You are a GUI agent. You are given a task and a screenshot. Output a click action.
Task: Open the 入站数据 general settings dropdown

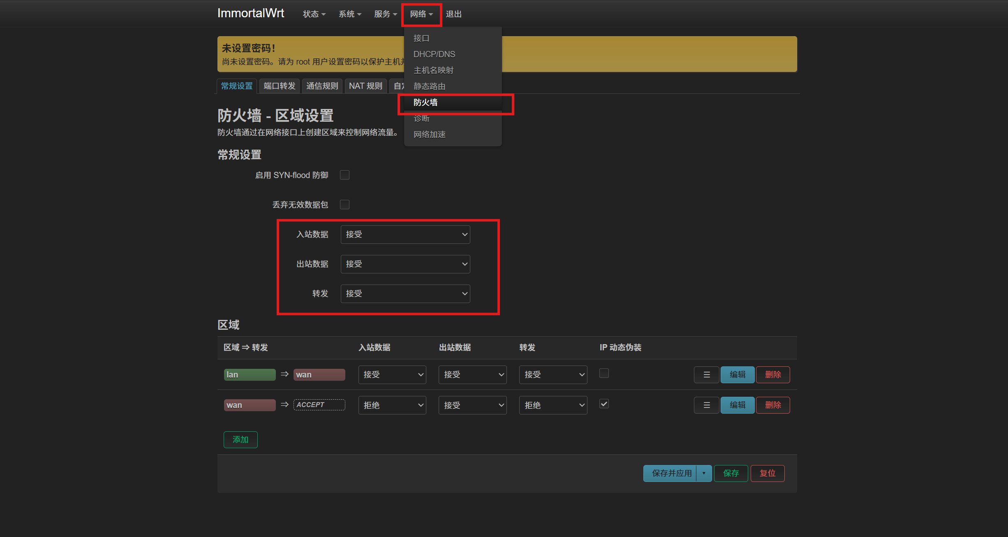point(405,234)
